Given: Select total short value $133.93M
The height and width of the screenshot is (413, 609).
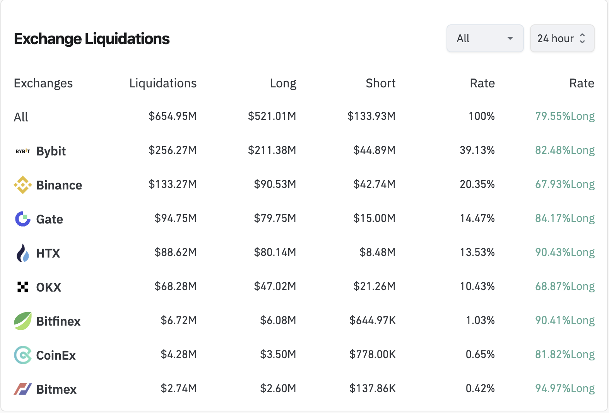Looking at the screenshot, I should pos(371,116).
